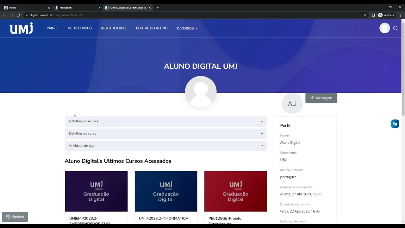Viewport: 405px width, 228px height.
Task: Close the Aluno Digital UMJ tab
Action: [150, 8]
